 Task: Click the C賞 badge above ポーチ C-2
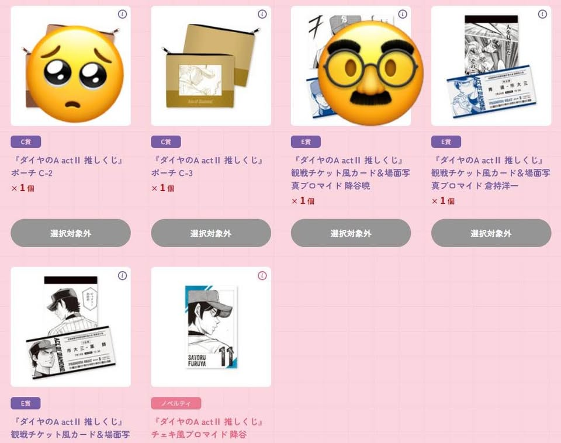pyautogui.click(x=26, y=141)
